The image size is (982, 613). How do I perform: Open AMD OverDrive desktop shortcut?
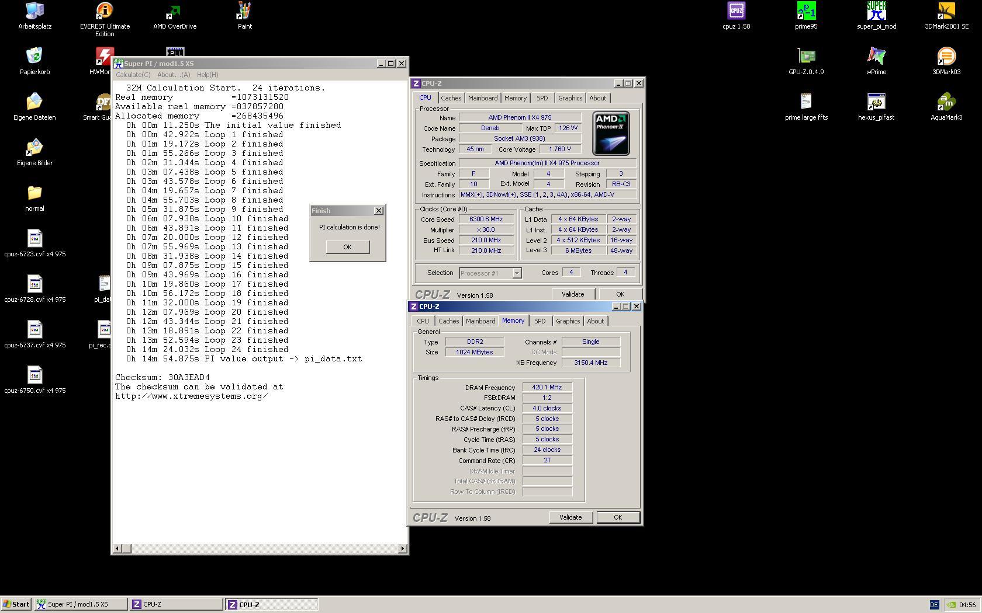(175, 16)
